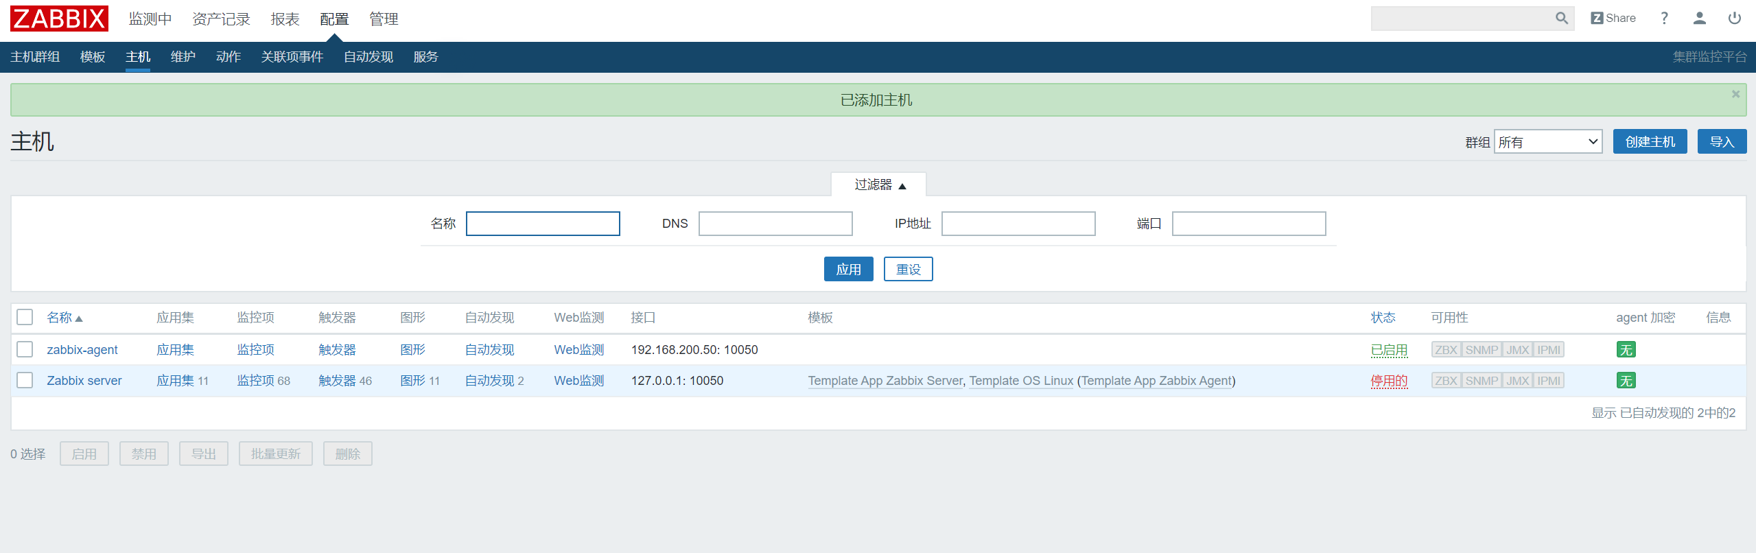Go to 主机群组 submenu
Screen dimensions: 1756x553
pyautogui.click(x=35, y=57)
